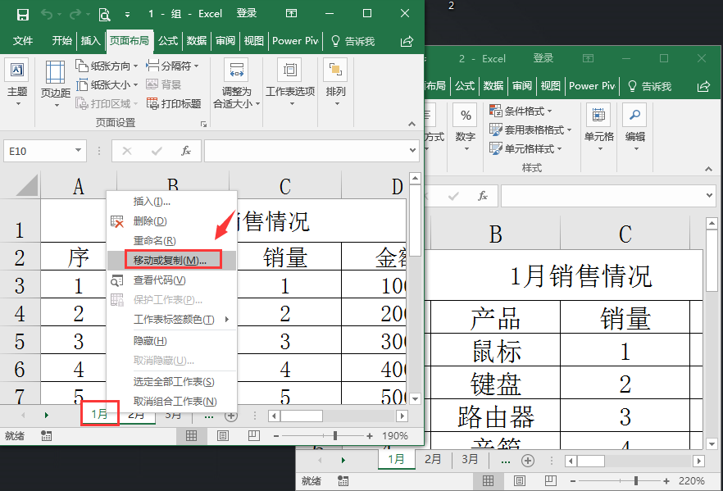Screen dimensions: 723x491
Task: Open 纸张大小 paper size dropdown
Action: 107,84
